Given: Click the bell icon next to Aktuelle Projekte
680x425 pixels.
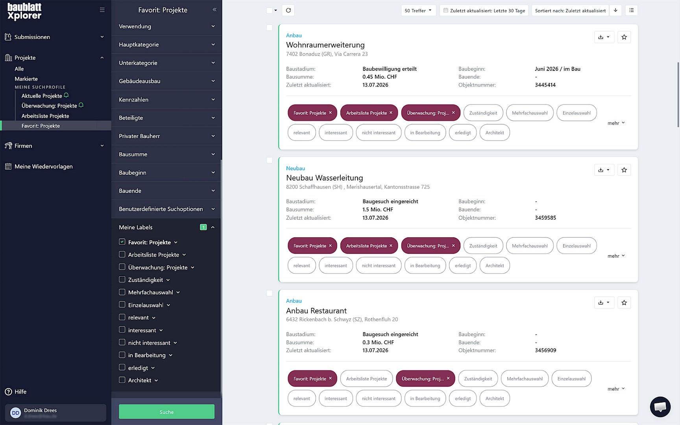Looking at the screenshot, I should pyautogui.click(x=66, y=95).
